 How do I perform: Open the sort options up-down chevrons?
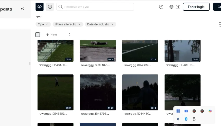click(70, 35)
